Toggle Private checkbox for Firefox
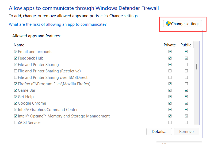Image resolution: width=214 pixels, height=144 pixels. [170, 84]
